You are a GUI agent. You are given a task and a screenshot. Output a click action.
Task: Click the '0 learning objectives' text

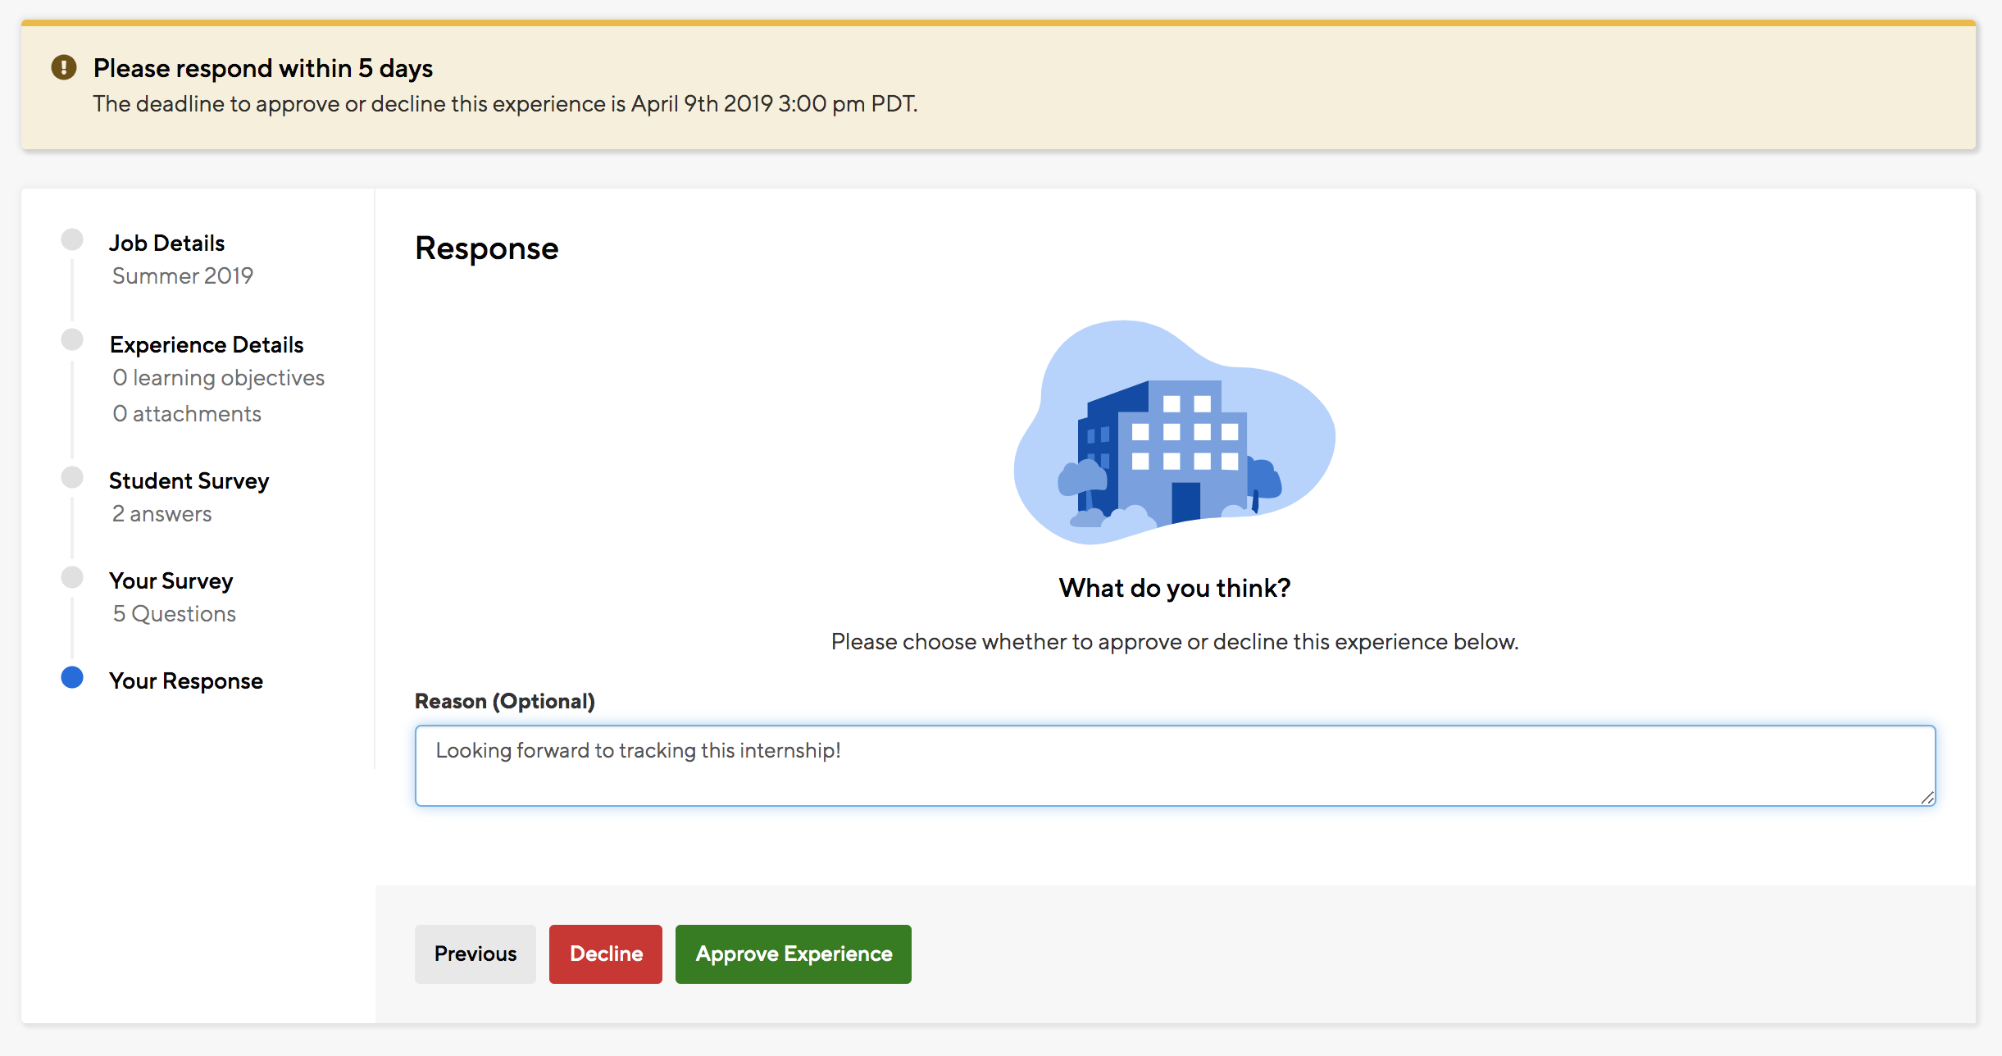pyautogui.click(x=218, y=377)
